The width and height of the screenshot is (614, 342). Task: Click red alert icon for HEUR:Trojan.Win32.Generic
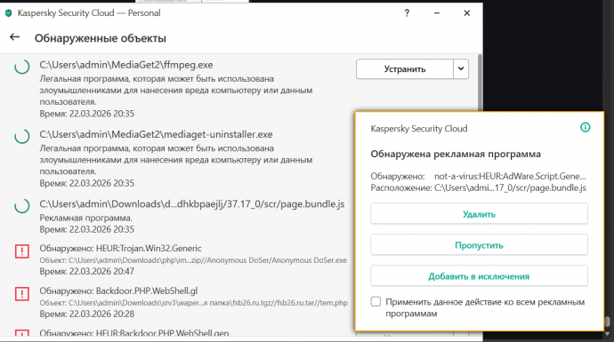click(x=22, y=251)
